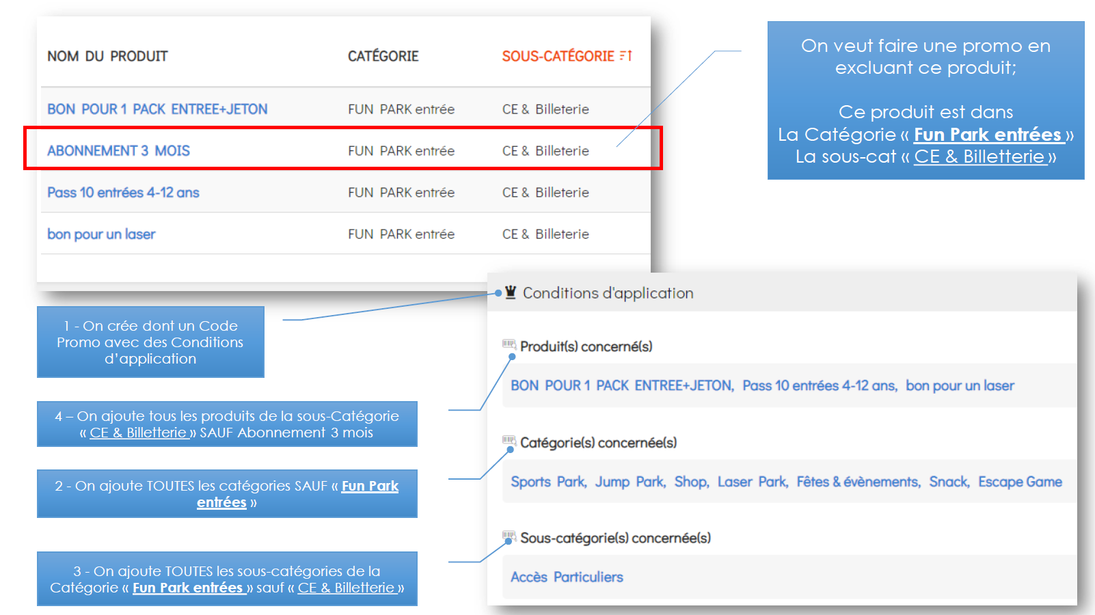Open the bon pour un laser table row
Viewport: 1095px width, 615px height.
pos(101,234)
